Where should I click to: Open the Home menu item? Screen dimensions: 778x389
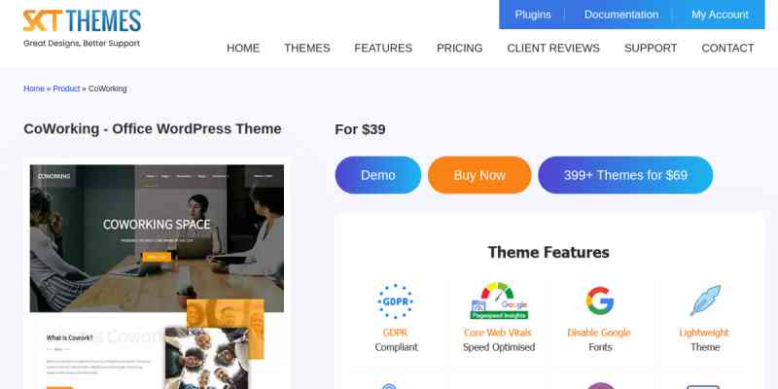tap(243, 48)
